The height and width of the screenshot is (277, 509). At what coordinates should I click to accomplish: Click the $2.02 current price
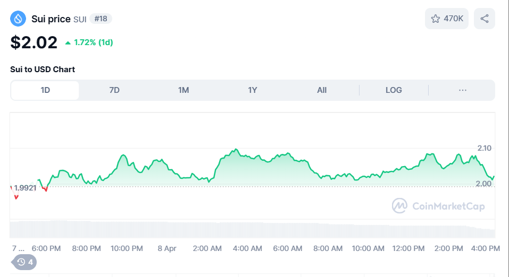coord(34,42)
